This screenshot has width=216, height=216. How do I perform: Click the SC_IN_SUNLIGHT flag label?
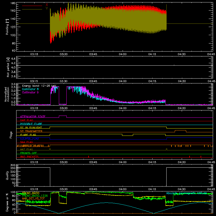[31, 127]
